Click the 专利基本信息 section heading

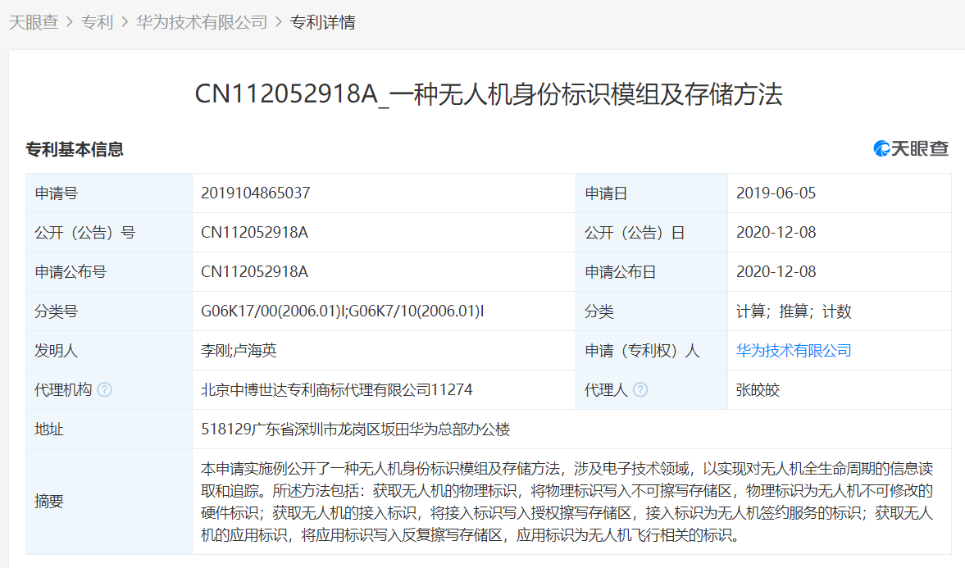(75, 149)
